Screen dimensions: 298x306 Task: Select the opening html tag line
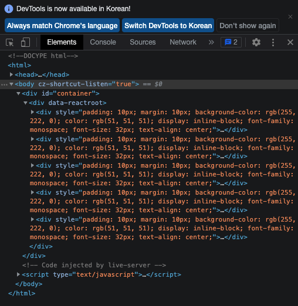point(19,65)
